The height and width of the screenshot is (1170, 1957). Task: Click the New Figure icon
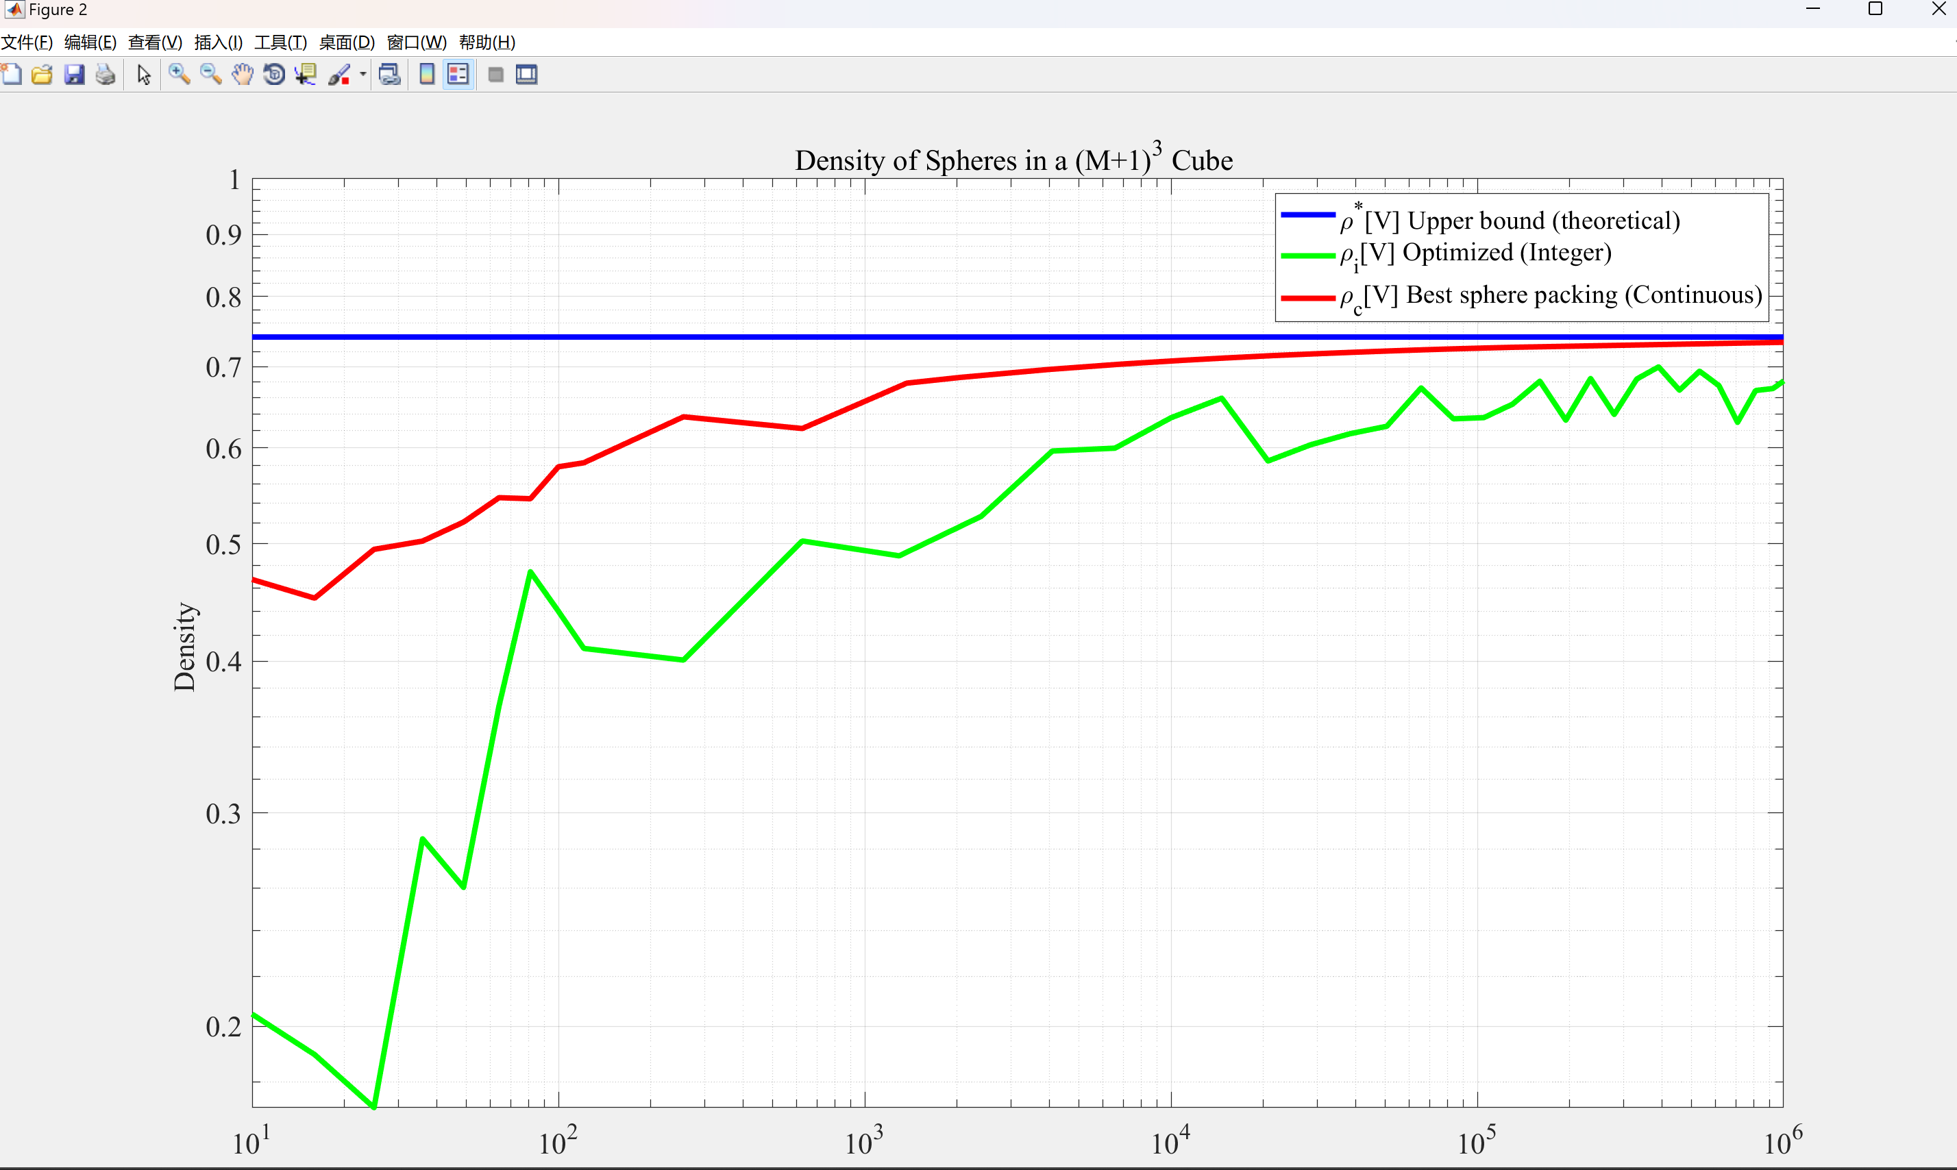(11, 75)
